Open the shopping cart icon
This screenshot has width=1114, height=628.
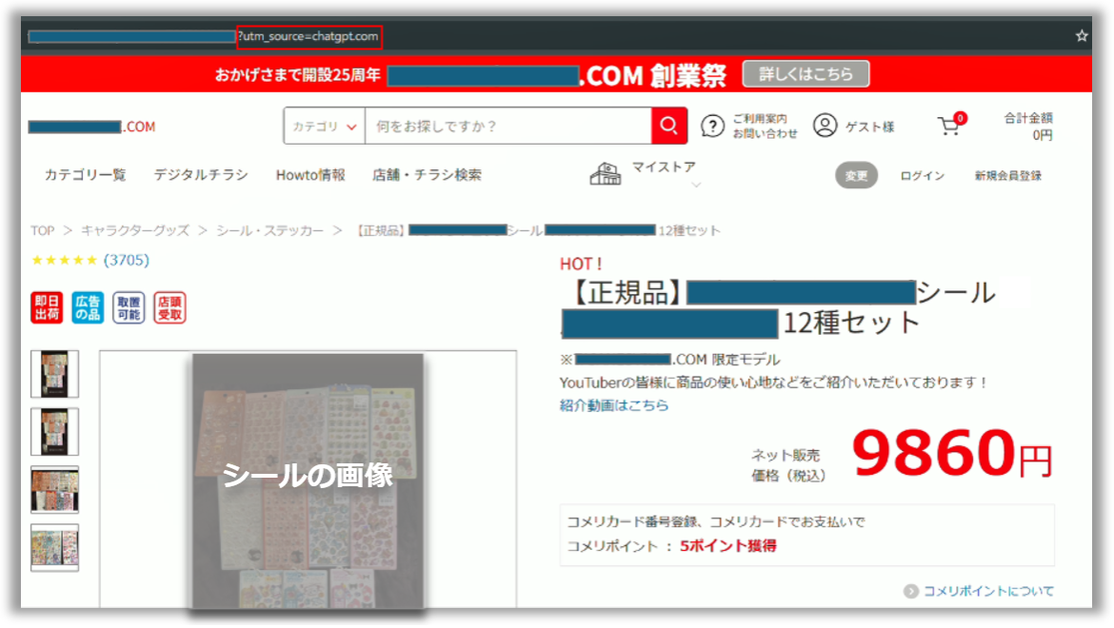coord(949,127)
